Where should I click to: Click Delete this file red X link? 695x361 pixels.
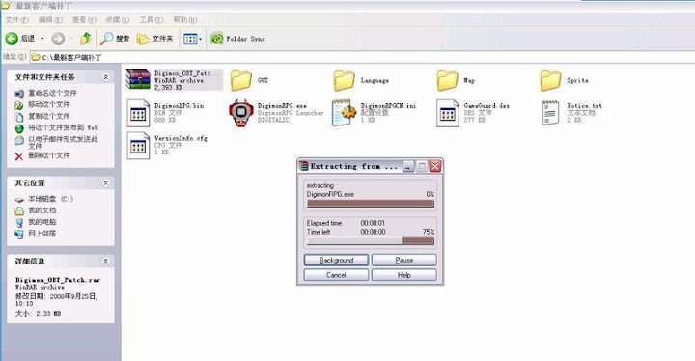click(x=18, y=156)
